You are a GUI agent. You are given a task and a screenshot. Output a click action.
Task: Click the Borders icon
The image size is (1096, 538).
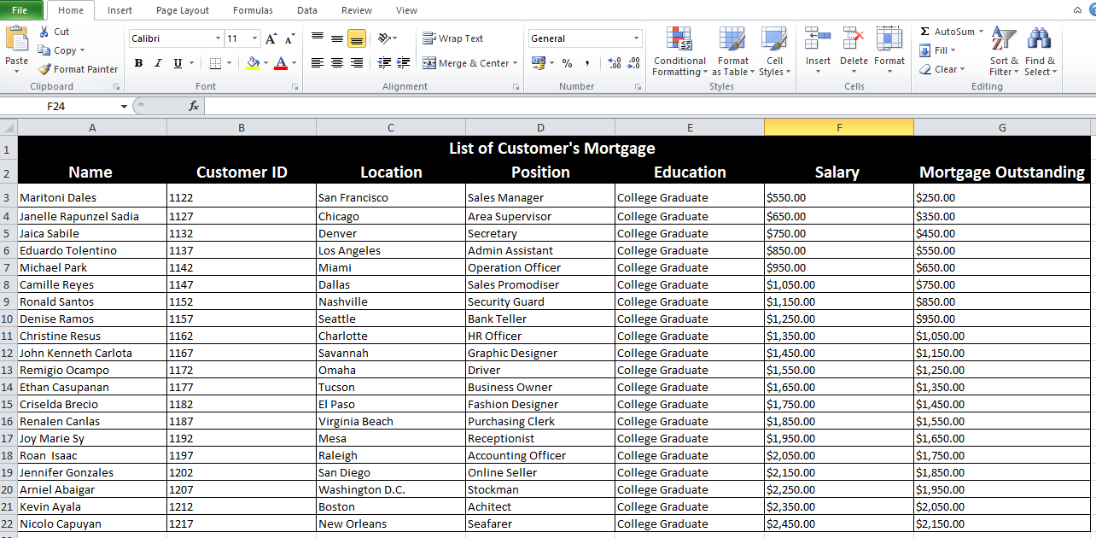(x=215, y=63)
